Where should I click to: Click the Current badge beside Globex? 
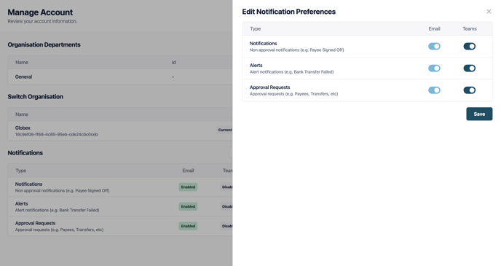click(x=225, y=130)
